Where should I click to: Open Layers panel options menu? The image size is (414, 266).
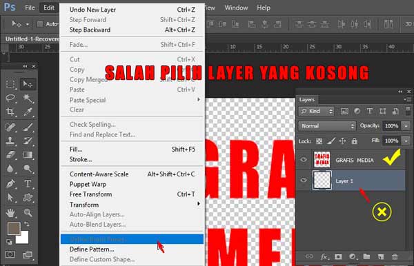[x=407, y=99]
